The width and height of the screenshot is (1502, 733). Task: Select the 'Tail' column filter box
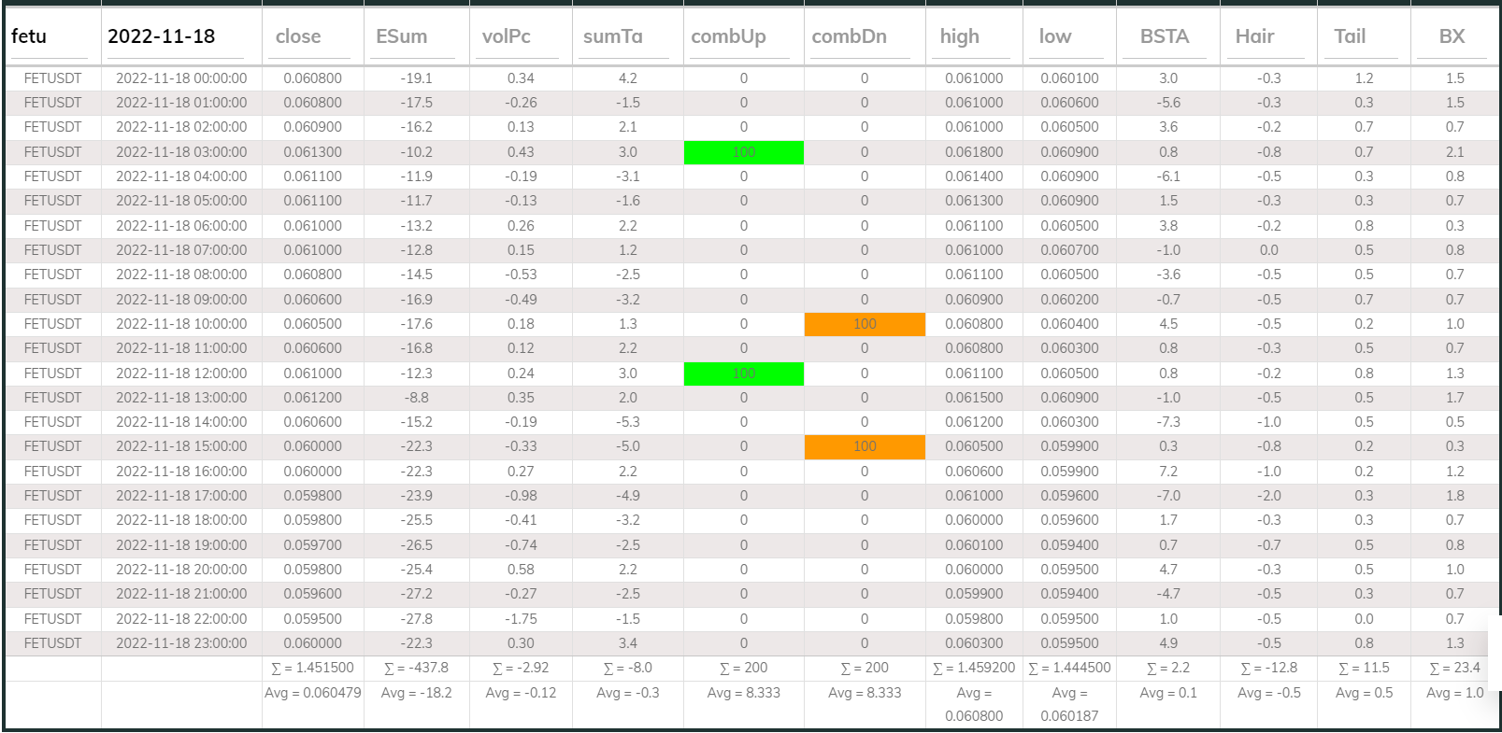click(x=1361, y=36)
